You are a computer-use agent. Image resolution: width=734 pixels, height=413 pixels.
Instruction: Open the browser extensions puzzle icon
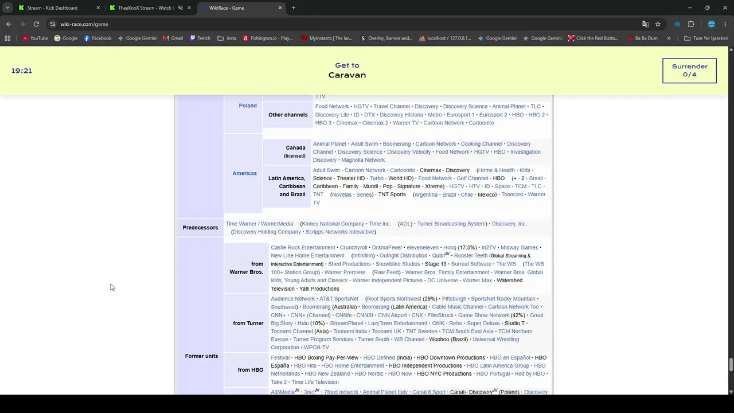pos(691,24)
